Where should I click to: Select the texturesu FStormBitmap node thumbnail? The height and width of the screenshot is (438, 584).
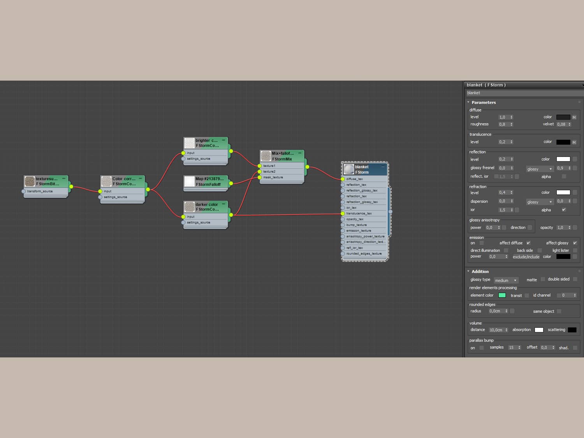click(30, 181)
